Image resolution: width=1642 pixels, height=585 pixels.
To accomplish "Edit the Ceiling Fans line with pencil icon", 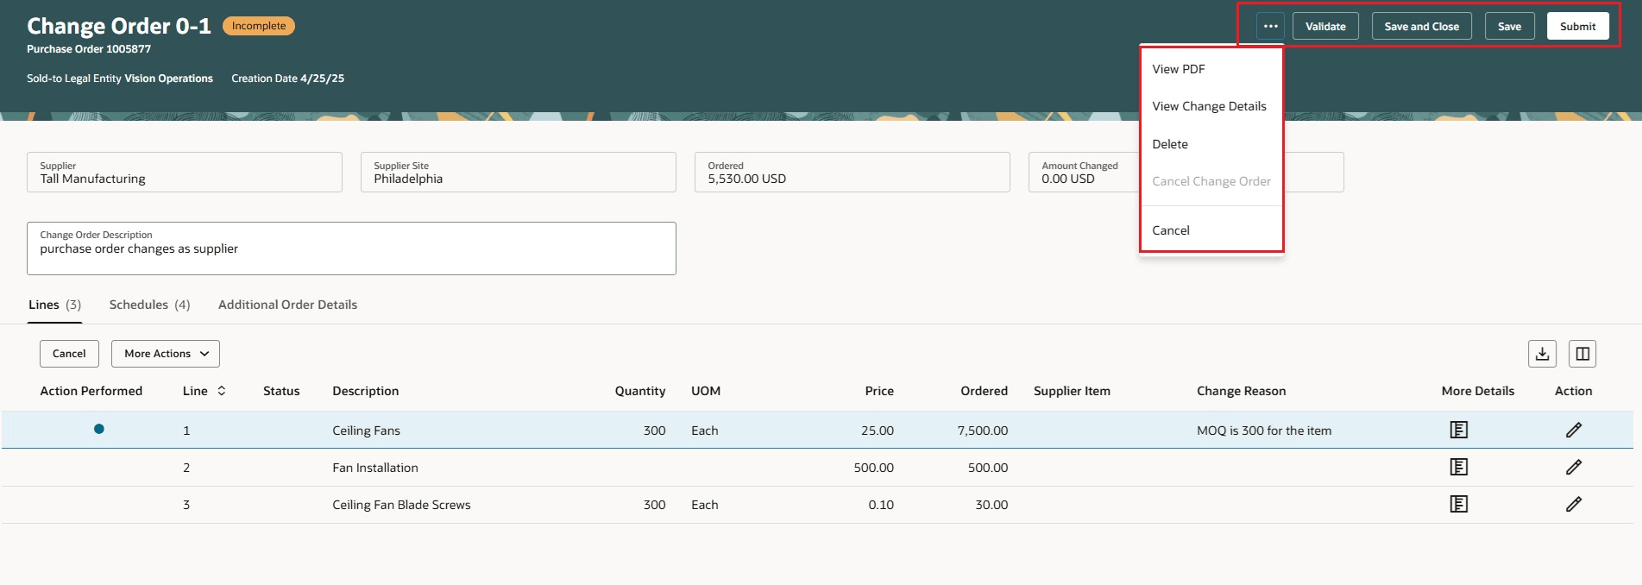I will (1574, 430).
